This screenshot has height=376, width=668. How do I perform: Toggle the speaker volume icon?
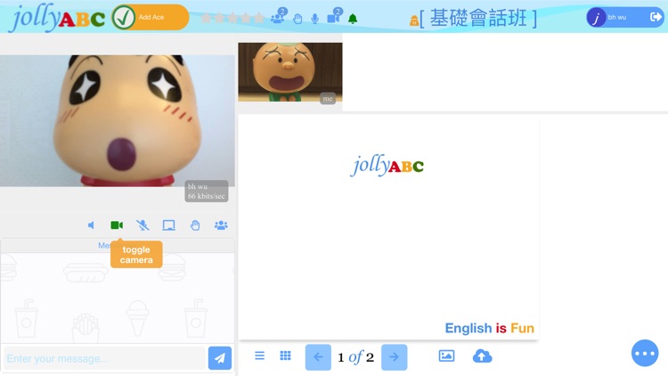tap(91, 225)
